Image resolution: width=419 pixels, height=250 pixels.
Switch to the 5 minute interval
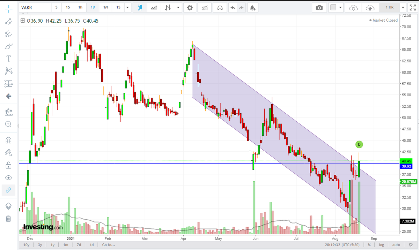pos(56,7)
